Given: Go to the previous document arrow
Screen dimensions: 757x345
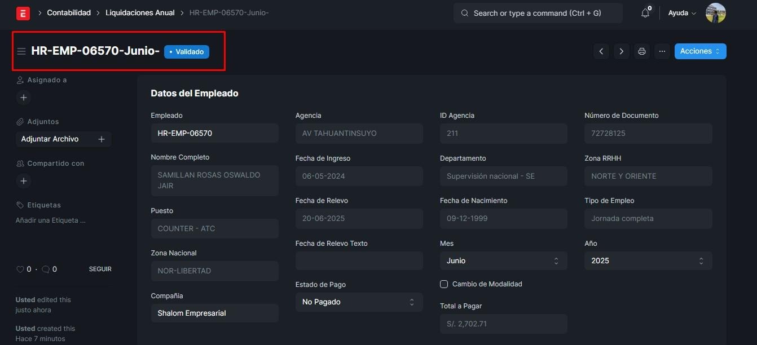Looking at the screenshot, I should coord(601,51).
